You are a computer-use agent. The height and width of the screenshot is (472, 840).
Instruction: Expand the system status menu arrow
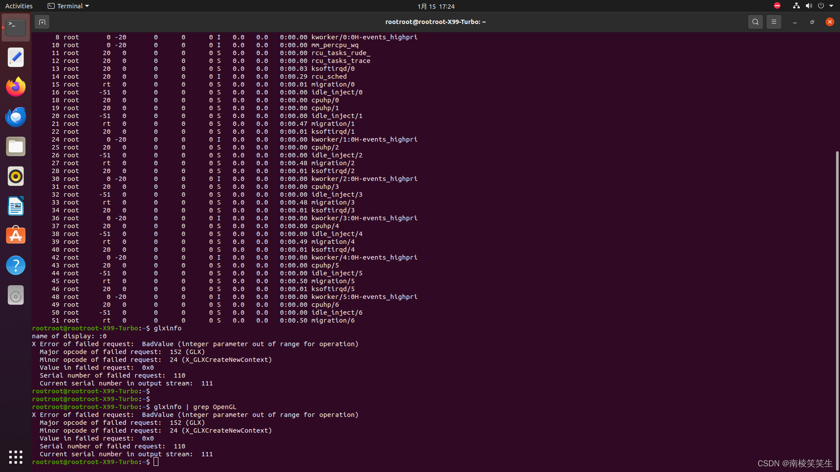coord(831,6)
